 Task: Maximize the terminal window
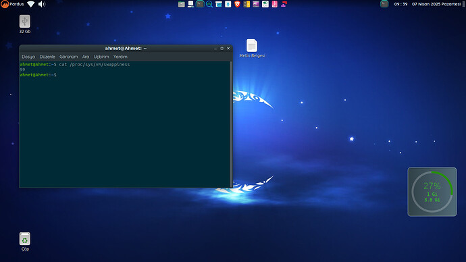coord(222,49)
